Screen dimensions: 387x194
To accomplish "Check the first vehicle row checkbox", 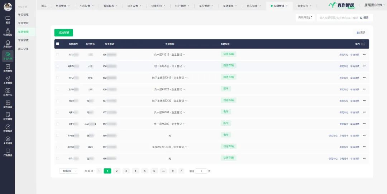I will (57, 55).
